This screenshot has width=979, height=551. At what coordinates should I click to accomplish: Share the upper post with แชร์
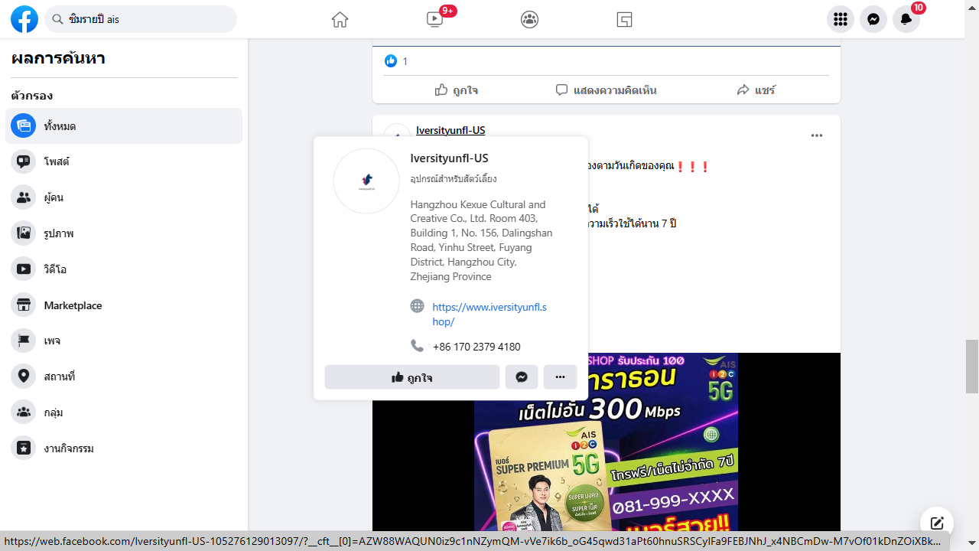tap(756, 90)
